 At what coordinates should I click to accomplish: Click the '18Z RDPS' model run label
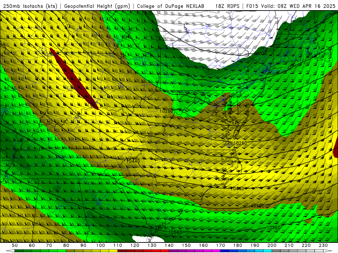tap(227, 6)
